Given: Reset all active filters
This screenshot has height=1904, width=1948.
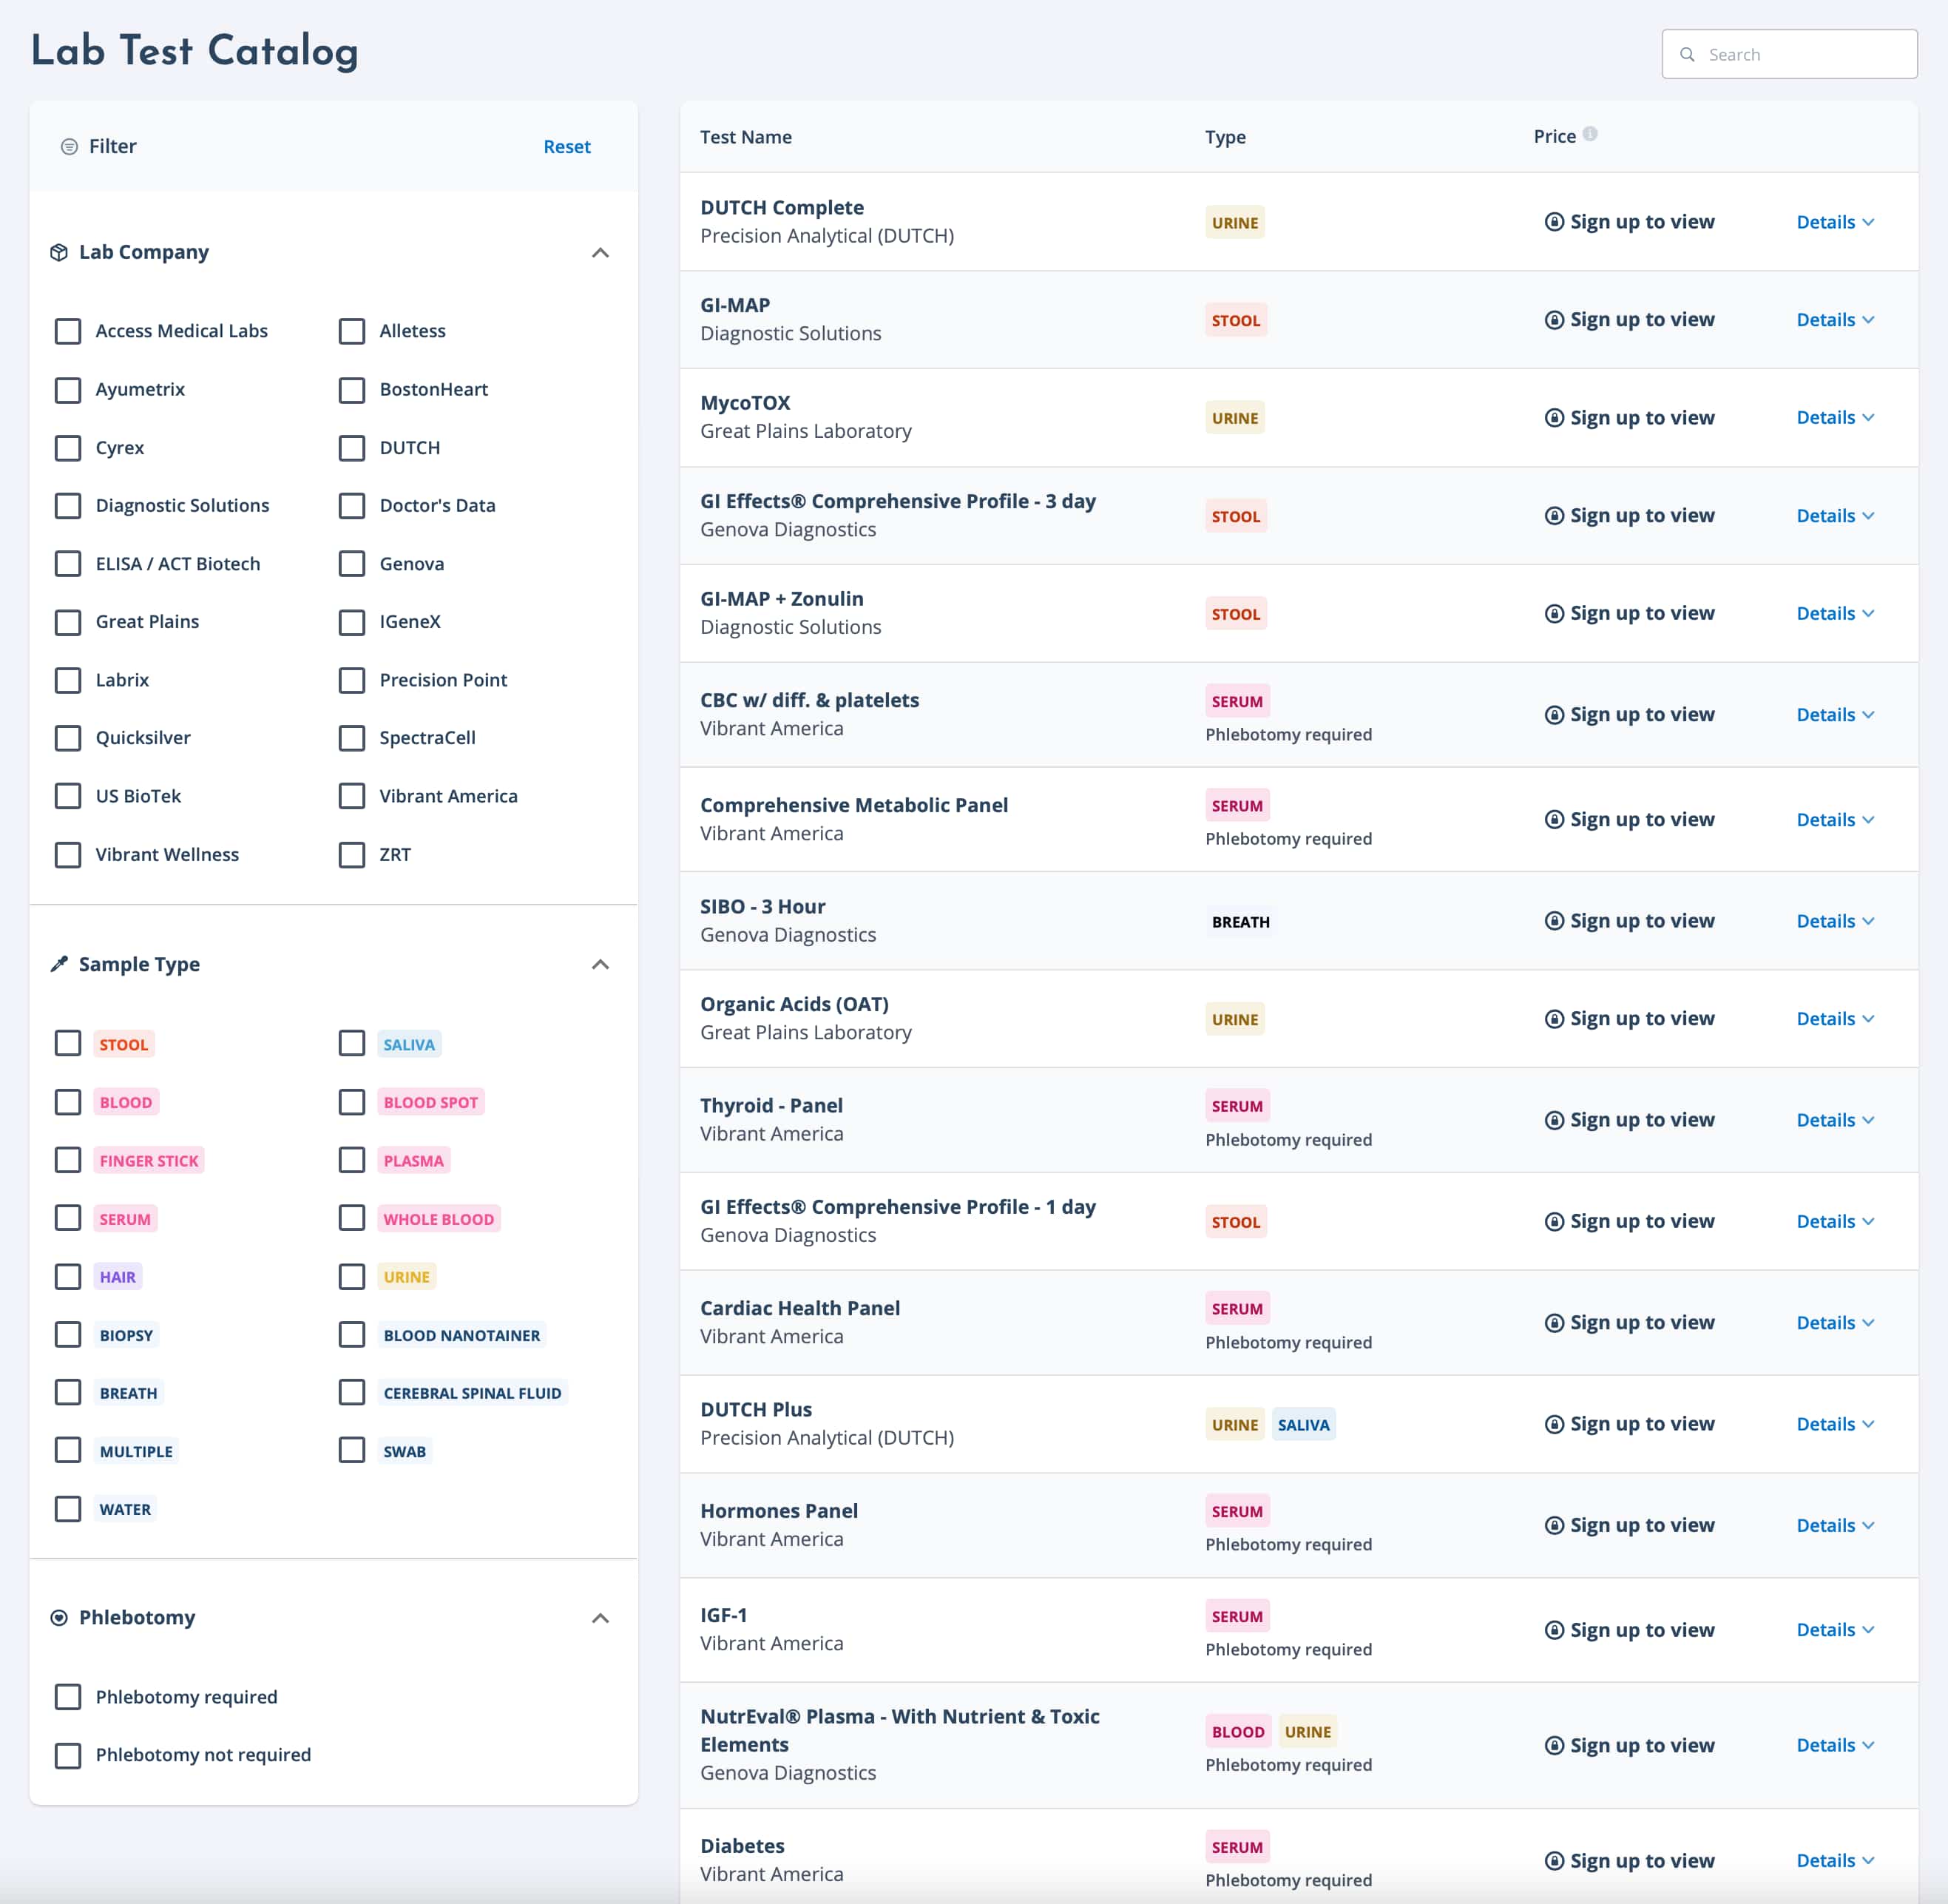Looking at the screenshot, I should [x=567, y=146].
